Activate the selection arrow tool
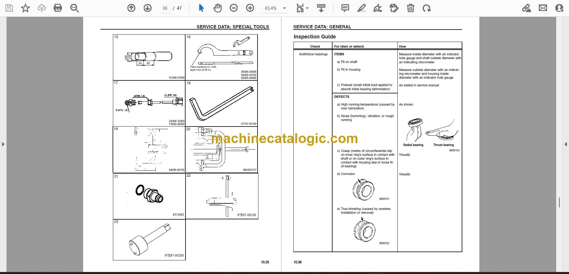The width and height of the screenshot is (569, 274). [201, 8]
